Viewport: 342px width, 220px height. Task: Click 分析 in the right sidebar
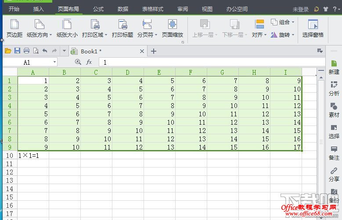(x=334, y=89)
